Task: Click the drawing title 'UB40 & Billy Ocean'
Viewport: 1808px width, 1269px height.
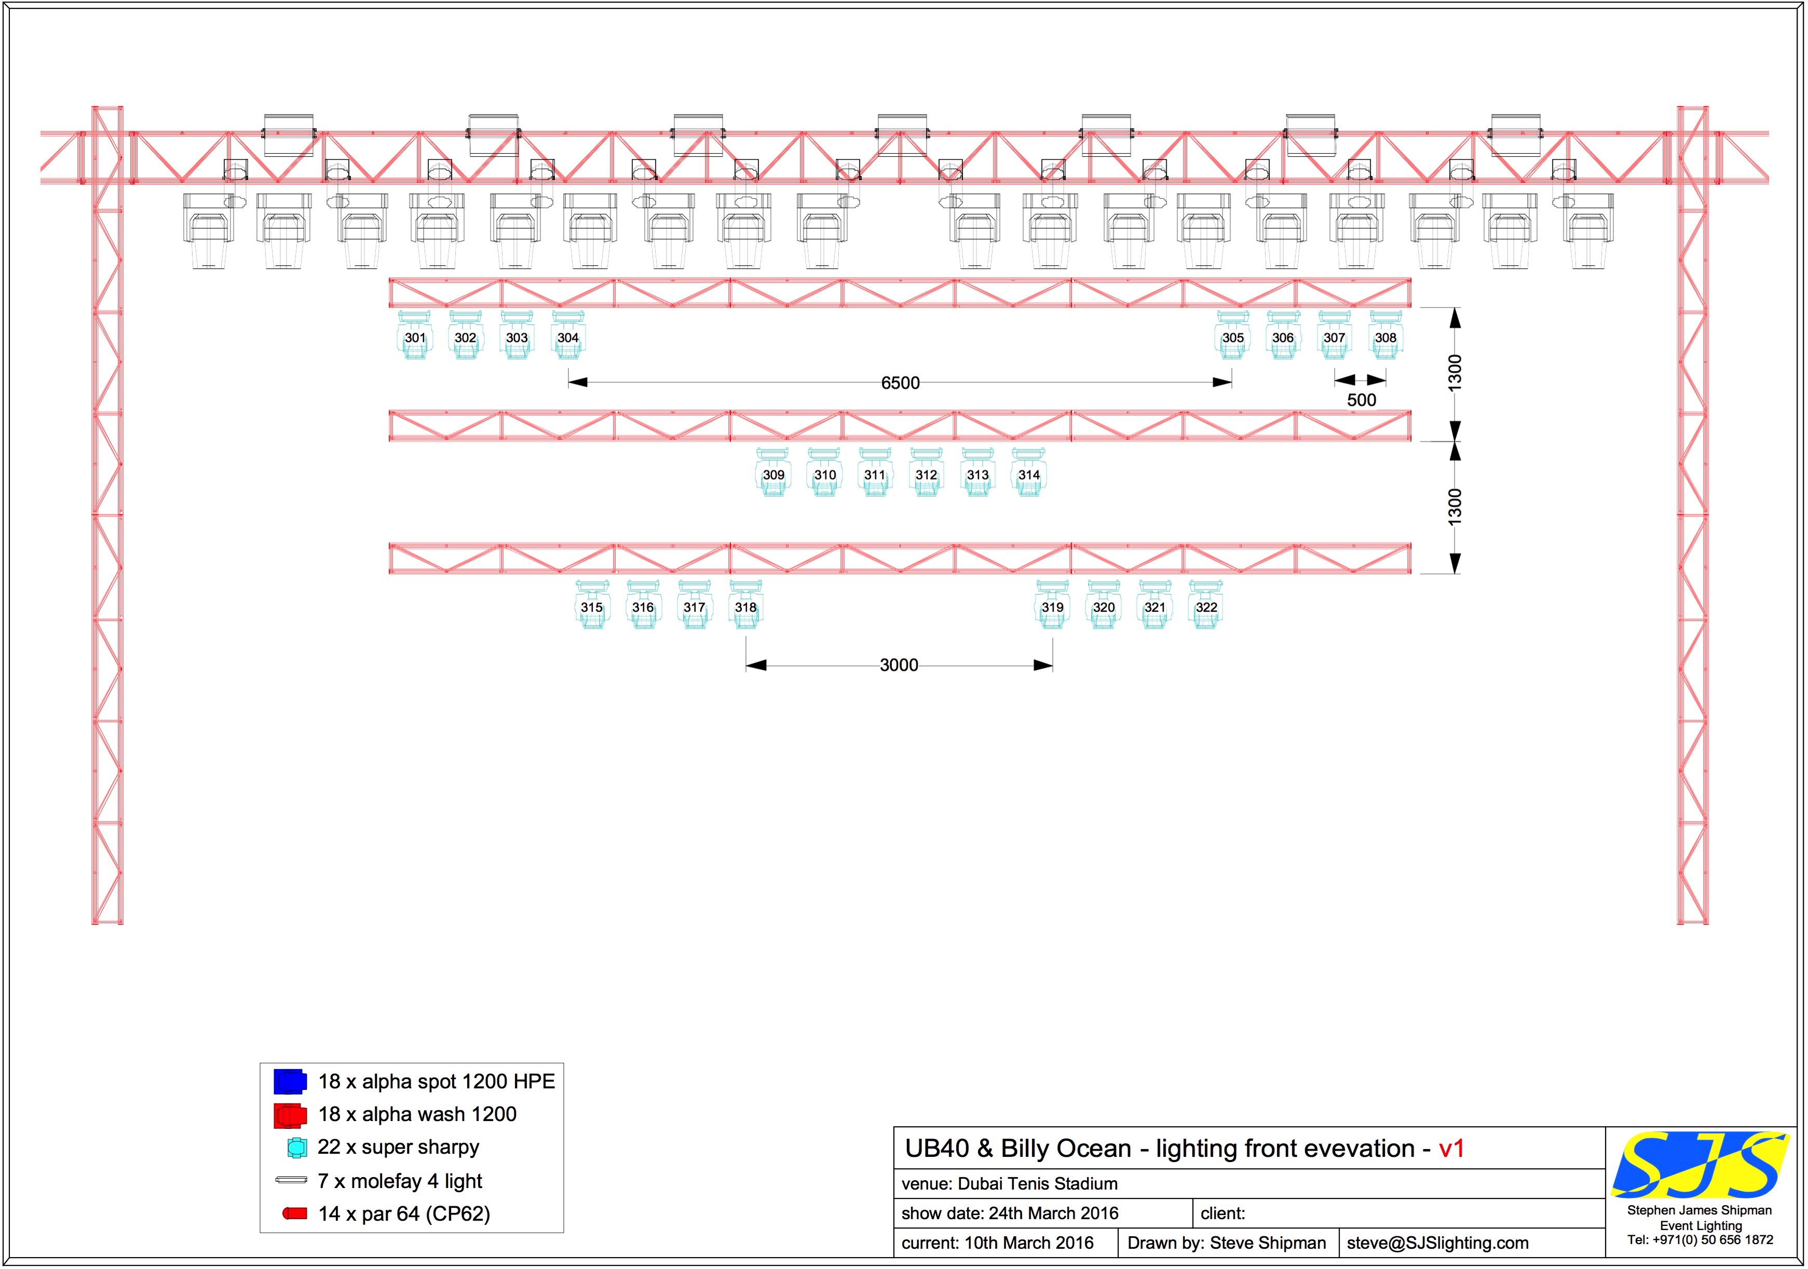Action: pyautogui.click(x=1018, y=1149)
